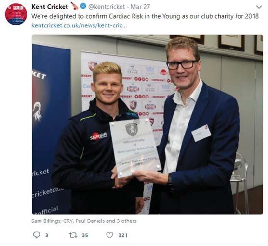Click tagged account CRY
This screenshot has width=268, height=246.
point(68,221)
